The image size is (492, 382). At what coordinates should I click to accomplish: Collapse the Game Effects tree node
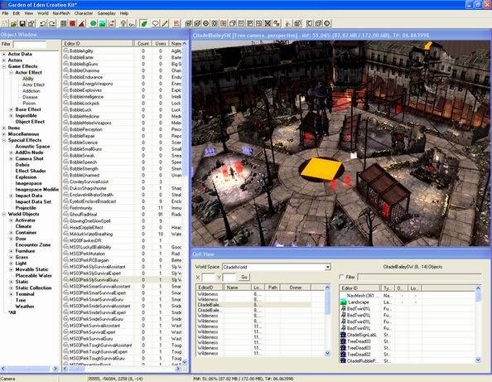(4, 66)
